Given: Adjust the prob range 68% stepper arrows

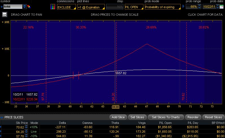Looking at the screenshot, I should pyautogui.click(x=199, y=6).
